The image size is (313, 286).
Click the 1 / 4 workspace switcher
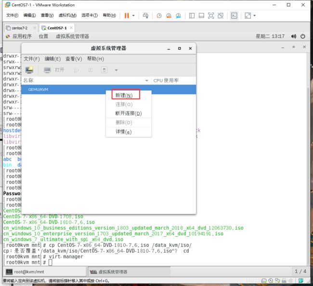click(x=300, y=272)
